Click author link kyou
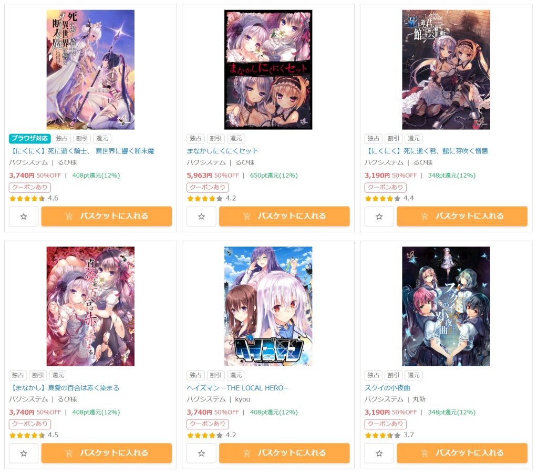 pos(243,399)
